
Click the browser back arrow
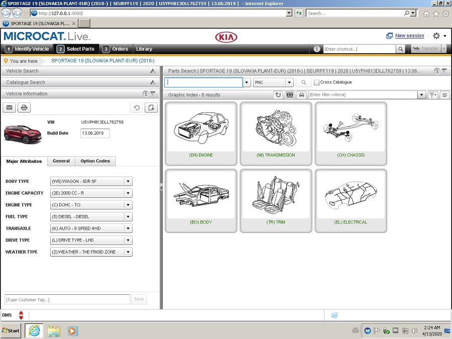click(6, 13)
